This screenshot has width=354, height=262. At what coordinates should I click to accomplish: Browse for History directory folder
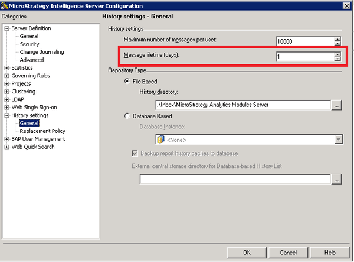click(336, 105)
